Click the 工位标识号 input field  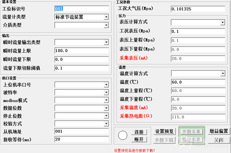(82, 9)
